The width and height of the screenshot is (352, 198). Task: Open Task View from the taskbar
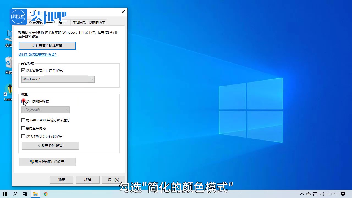coord(24,194)
